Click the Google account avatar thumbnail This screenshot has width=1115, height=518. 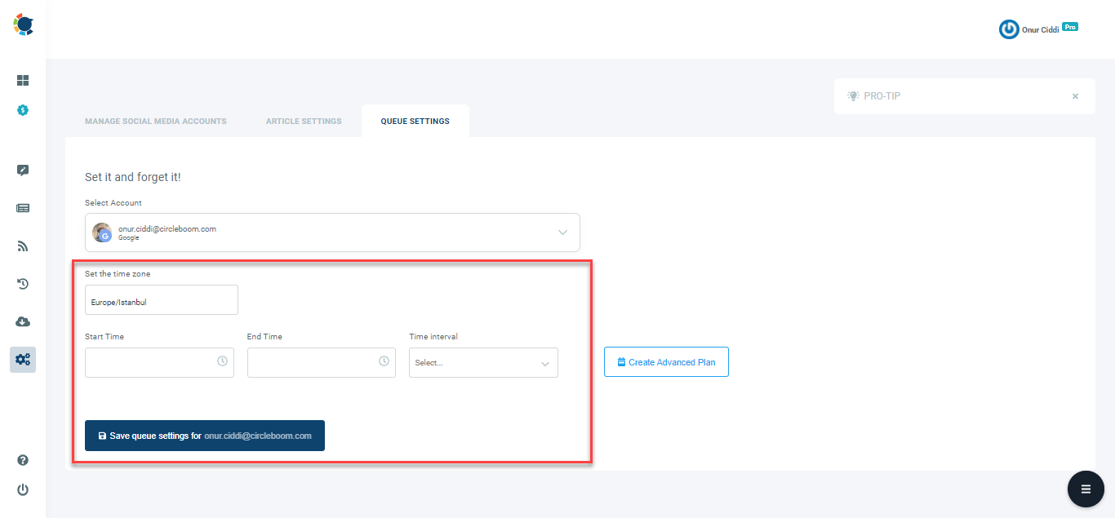(x=102, y=232)
